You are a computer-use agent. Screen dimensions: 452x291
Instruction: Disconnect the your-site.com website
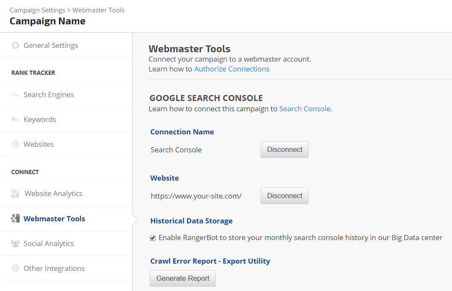285,196
